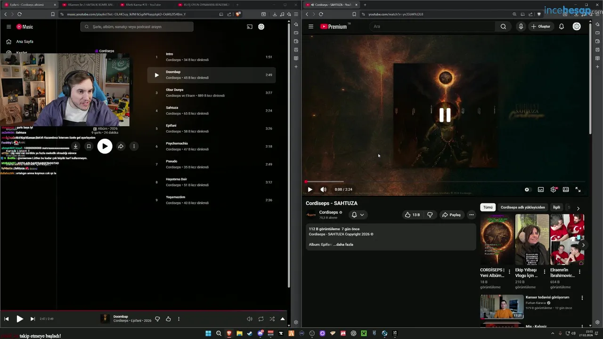The width and height of the screenshot is (603, 339).
Task: Play the song in Music player bar
Action: 20,319
